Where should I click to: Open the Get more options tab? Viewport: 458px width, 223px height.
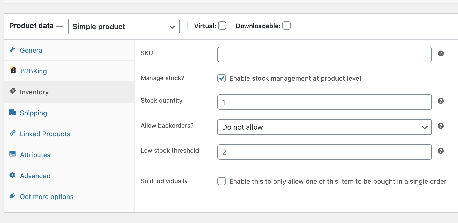pos(69,197)
